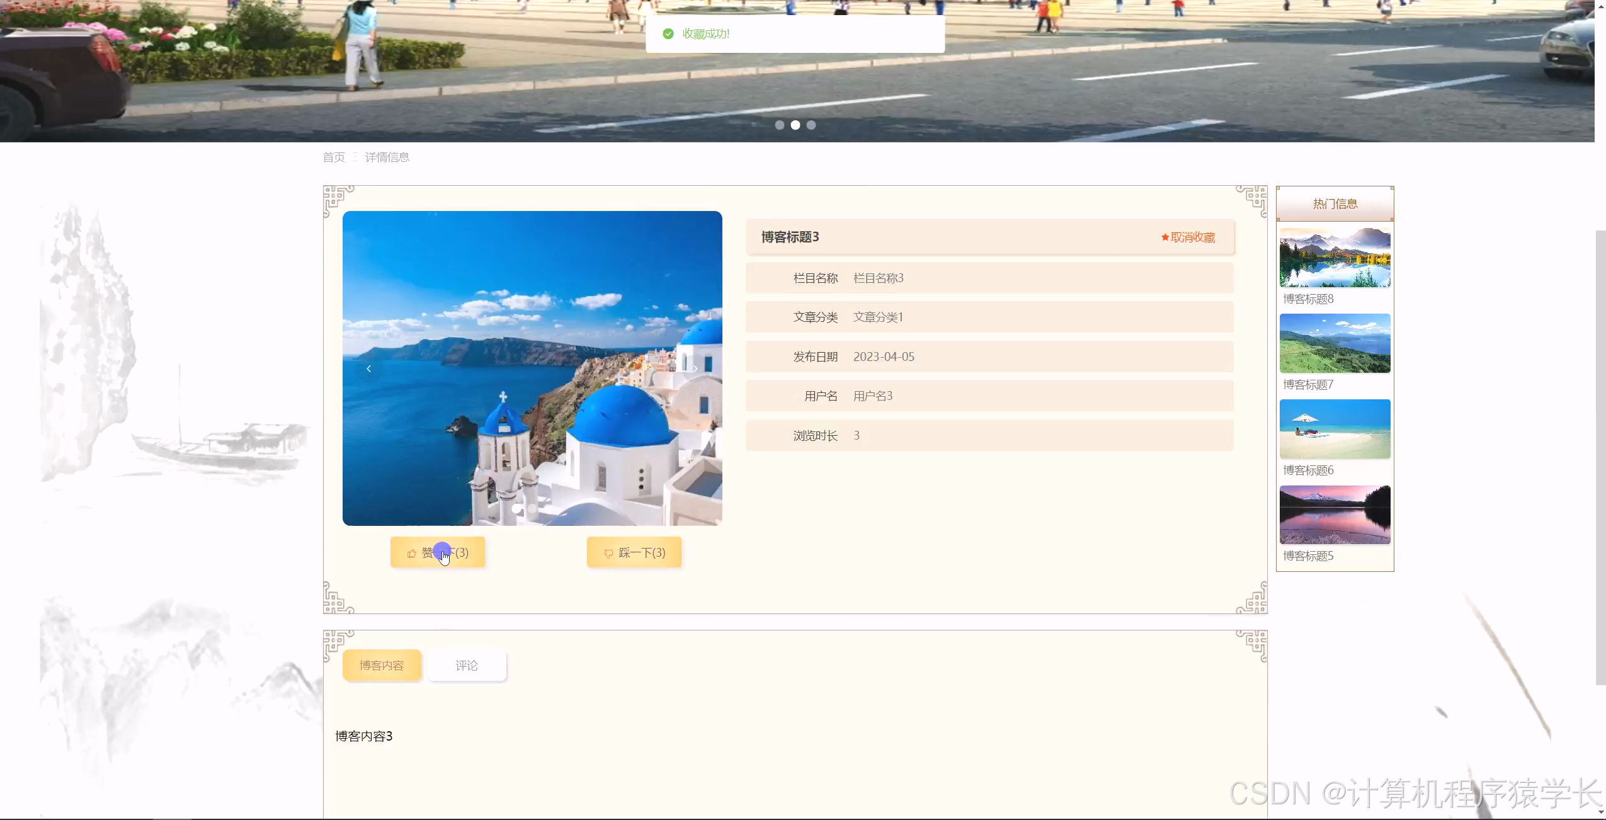The image size is (1606, 820).
Task: Select the first banner carousel dot
Action: click(780, 125)
